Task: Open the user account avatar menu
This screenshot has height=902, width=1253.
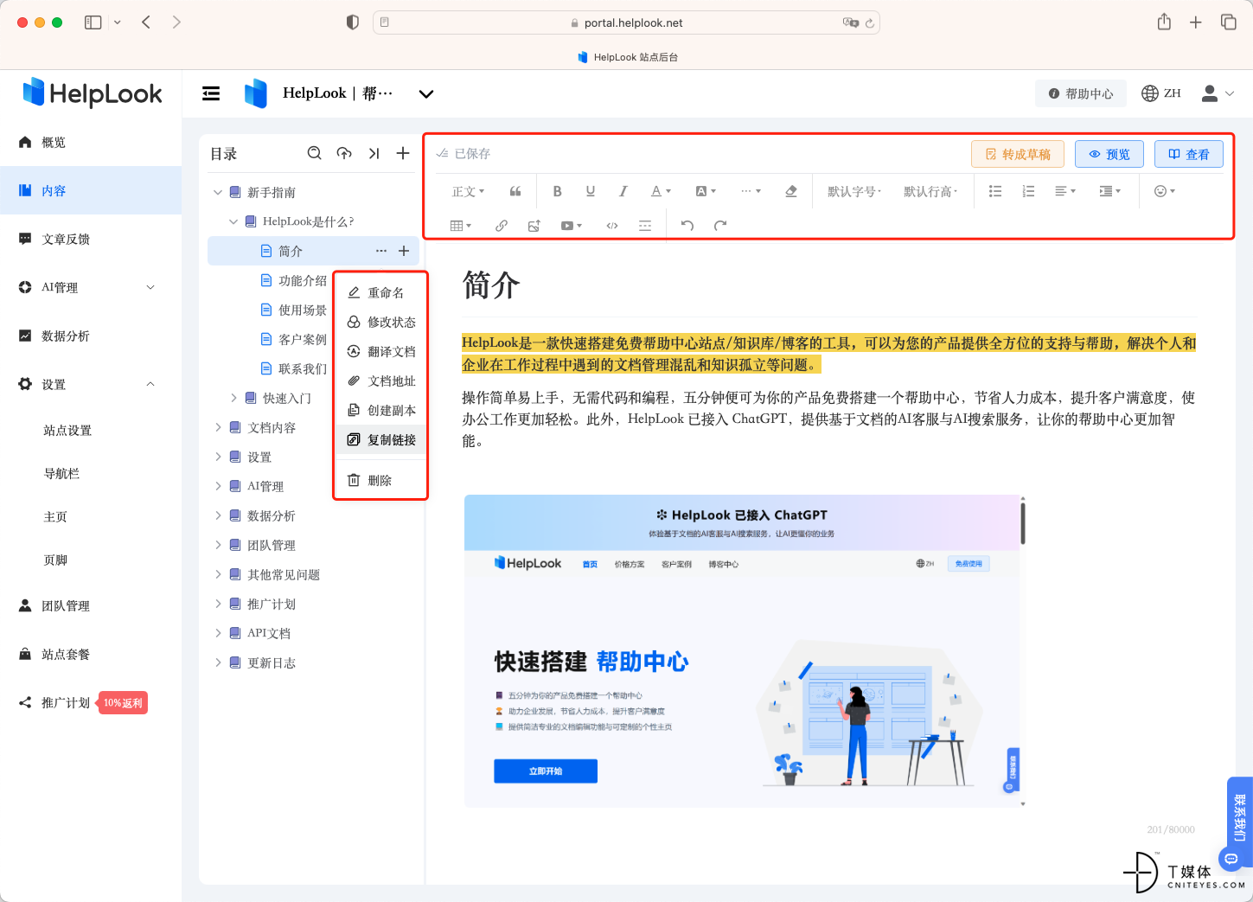Action: coord(1218,93)
